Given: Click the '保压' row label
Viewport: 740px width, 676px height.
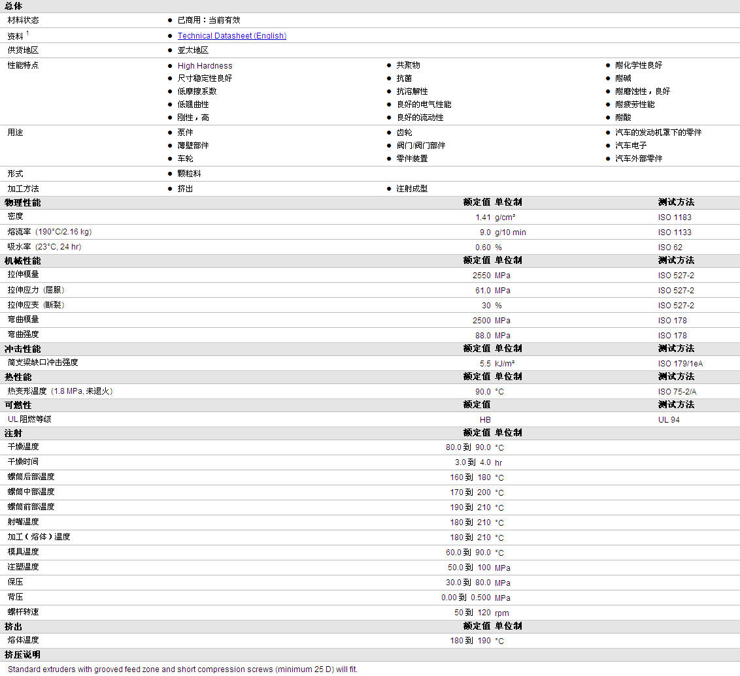Looking at the screenshot, I should coord(15,582).
